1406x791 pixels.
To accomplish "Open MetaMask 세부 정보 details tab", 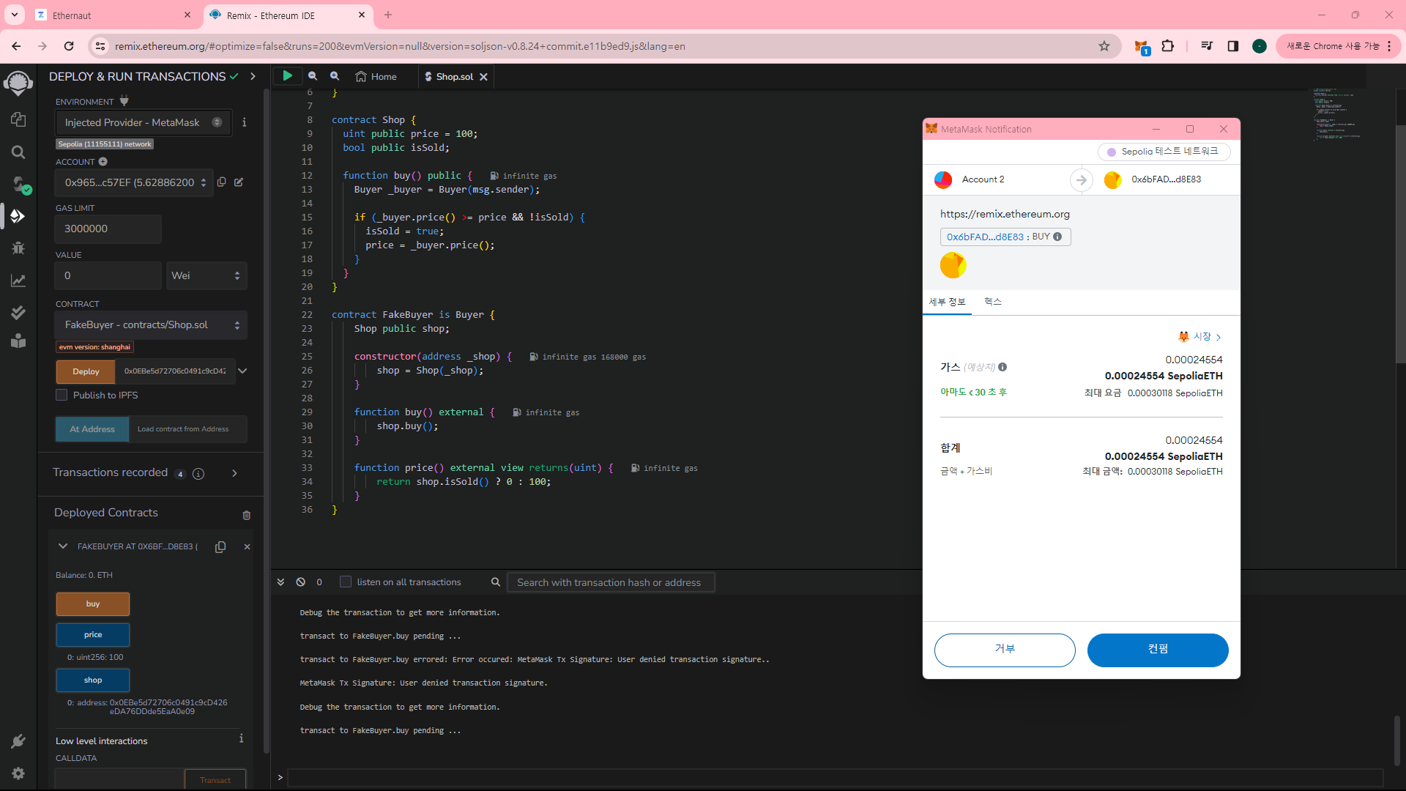I will coord(947,302).
